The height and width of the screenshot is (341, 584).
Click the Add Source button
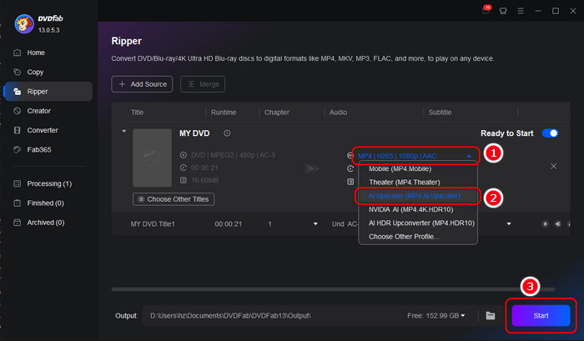tap(142, 84)
